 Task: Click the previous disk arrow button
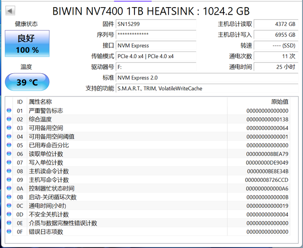tap(10, 11)
